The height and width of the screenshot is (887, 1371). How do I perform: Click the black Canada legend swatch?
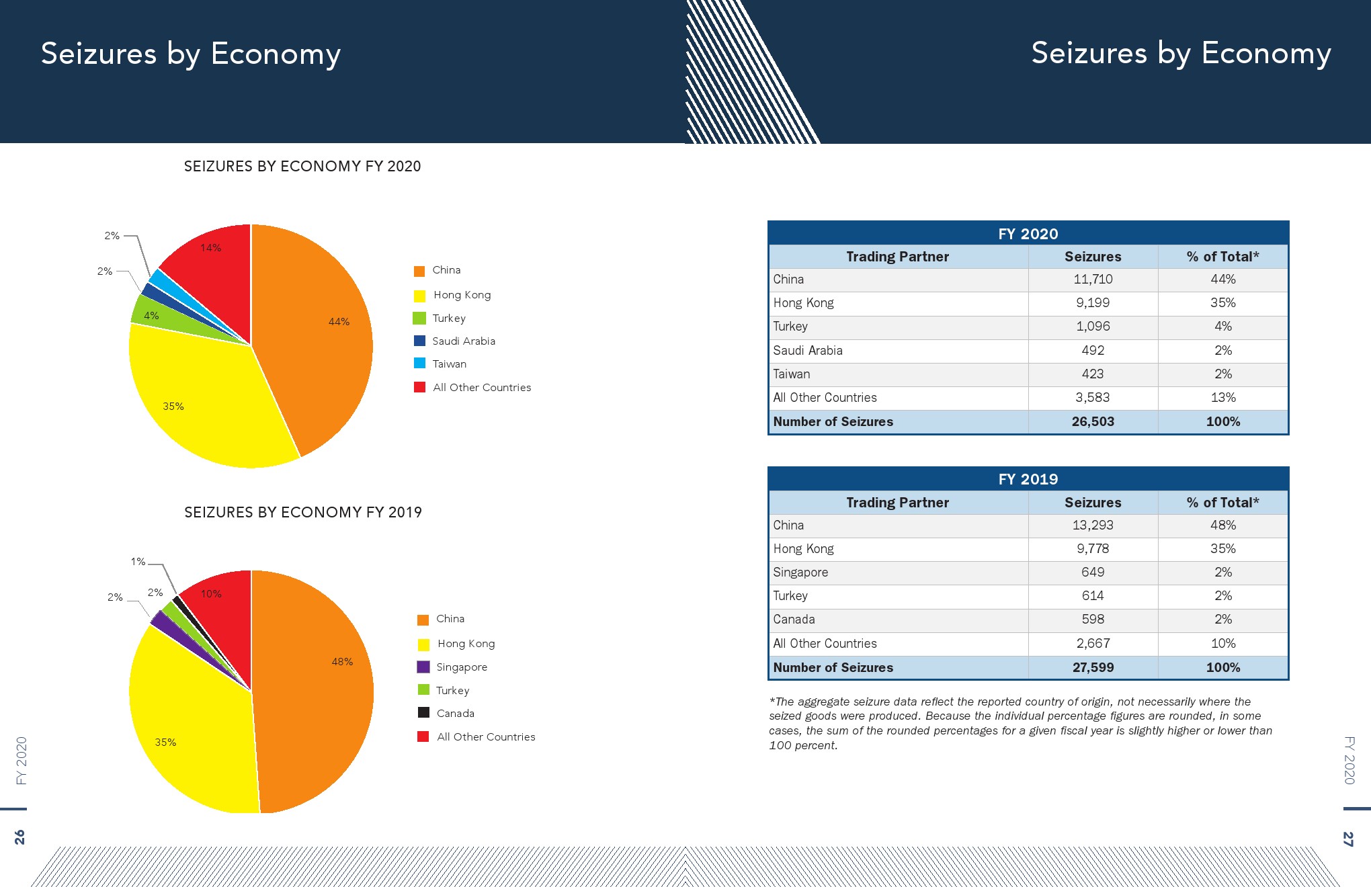point(423,713)
